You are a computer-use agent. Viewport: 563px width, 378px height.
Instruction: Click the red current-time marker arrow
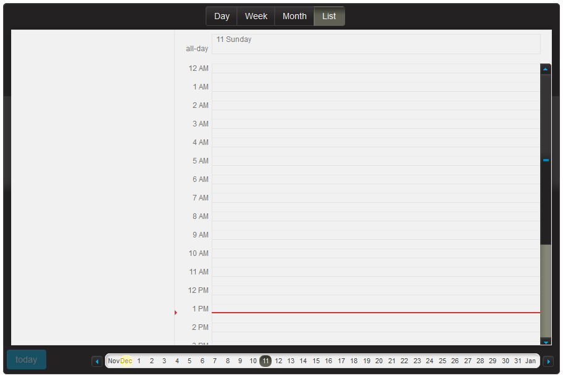click(x=176, y=313)
